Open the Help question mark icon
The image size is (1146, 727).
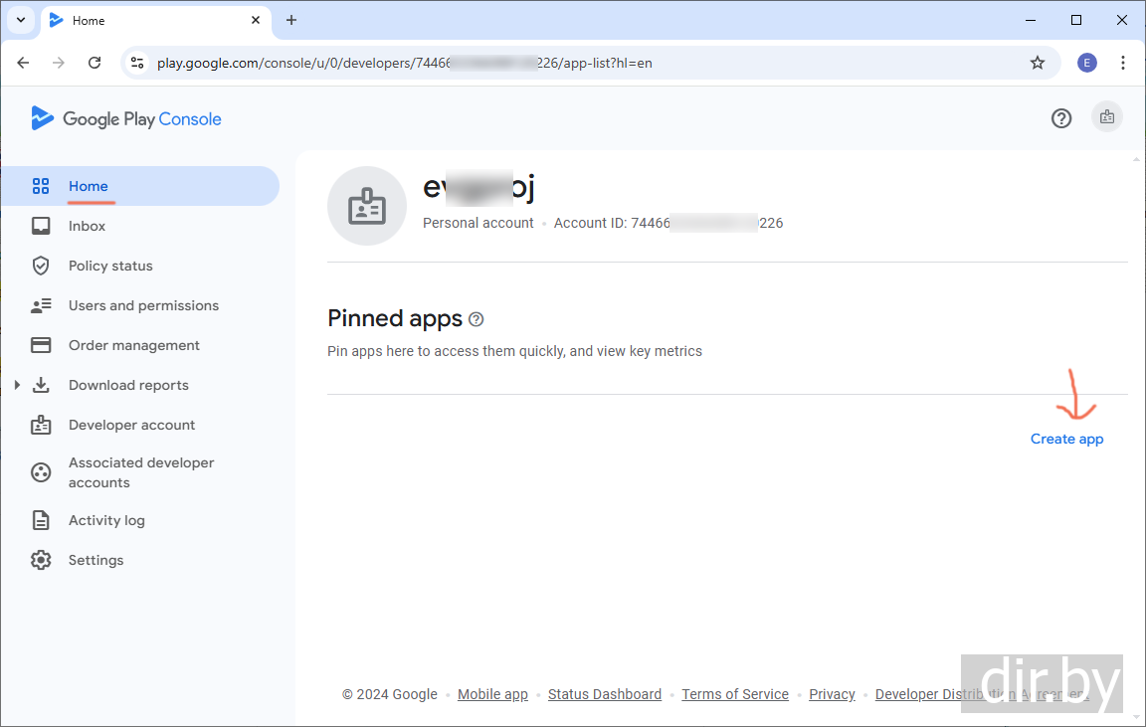pos(1061,118)
